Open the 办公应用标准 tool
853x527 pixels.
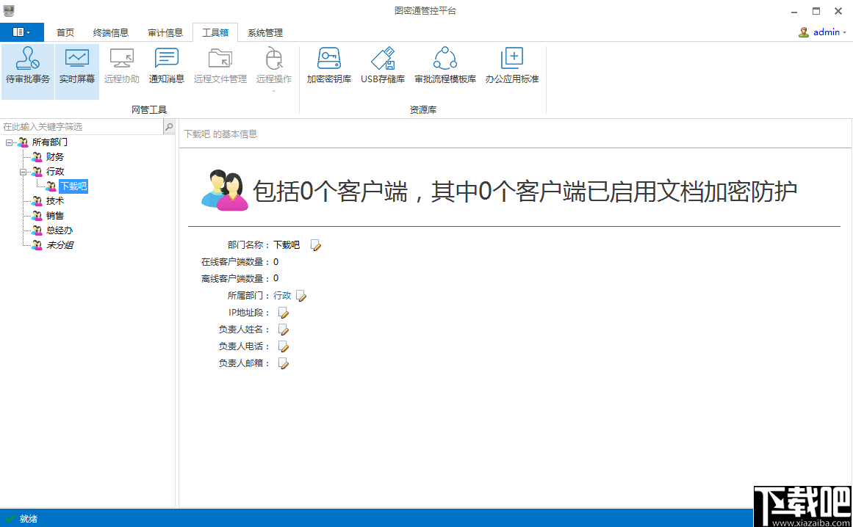coord(511,65)
